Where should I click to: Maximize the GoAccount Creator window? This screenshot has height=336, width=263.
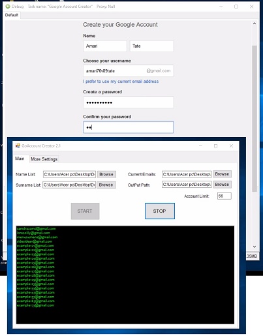click(215, 145)
